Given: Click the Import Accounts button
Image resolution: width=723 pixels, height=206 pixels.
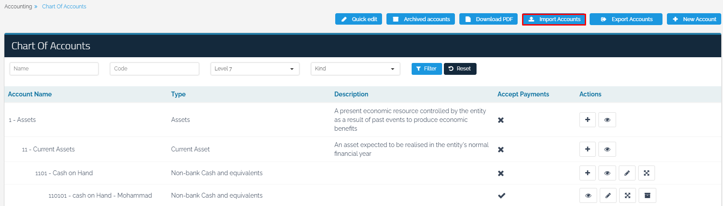Looking at the screenshot, I should [554, 19].
